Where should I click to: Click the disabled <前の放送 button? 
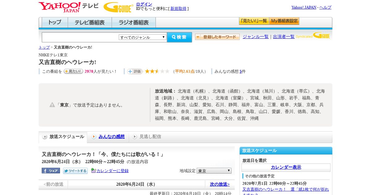[x=53, y=184]
